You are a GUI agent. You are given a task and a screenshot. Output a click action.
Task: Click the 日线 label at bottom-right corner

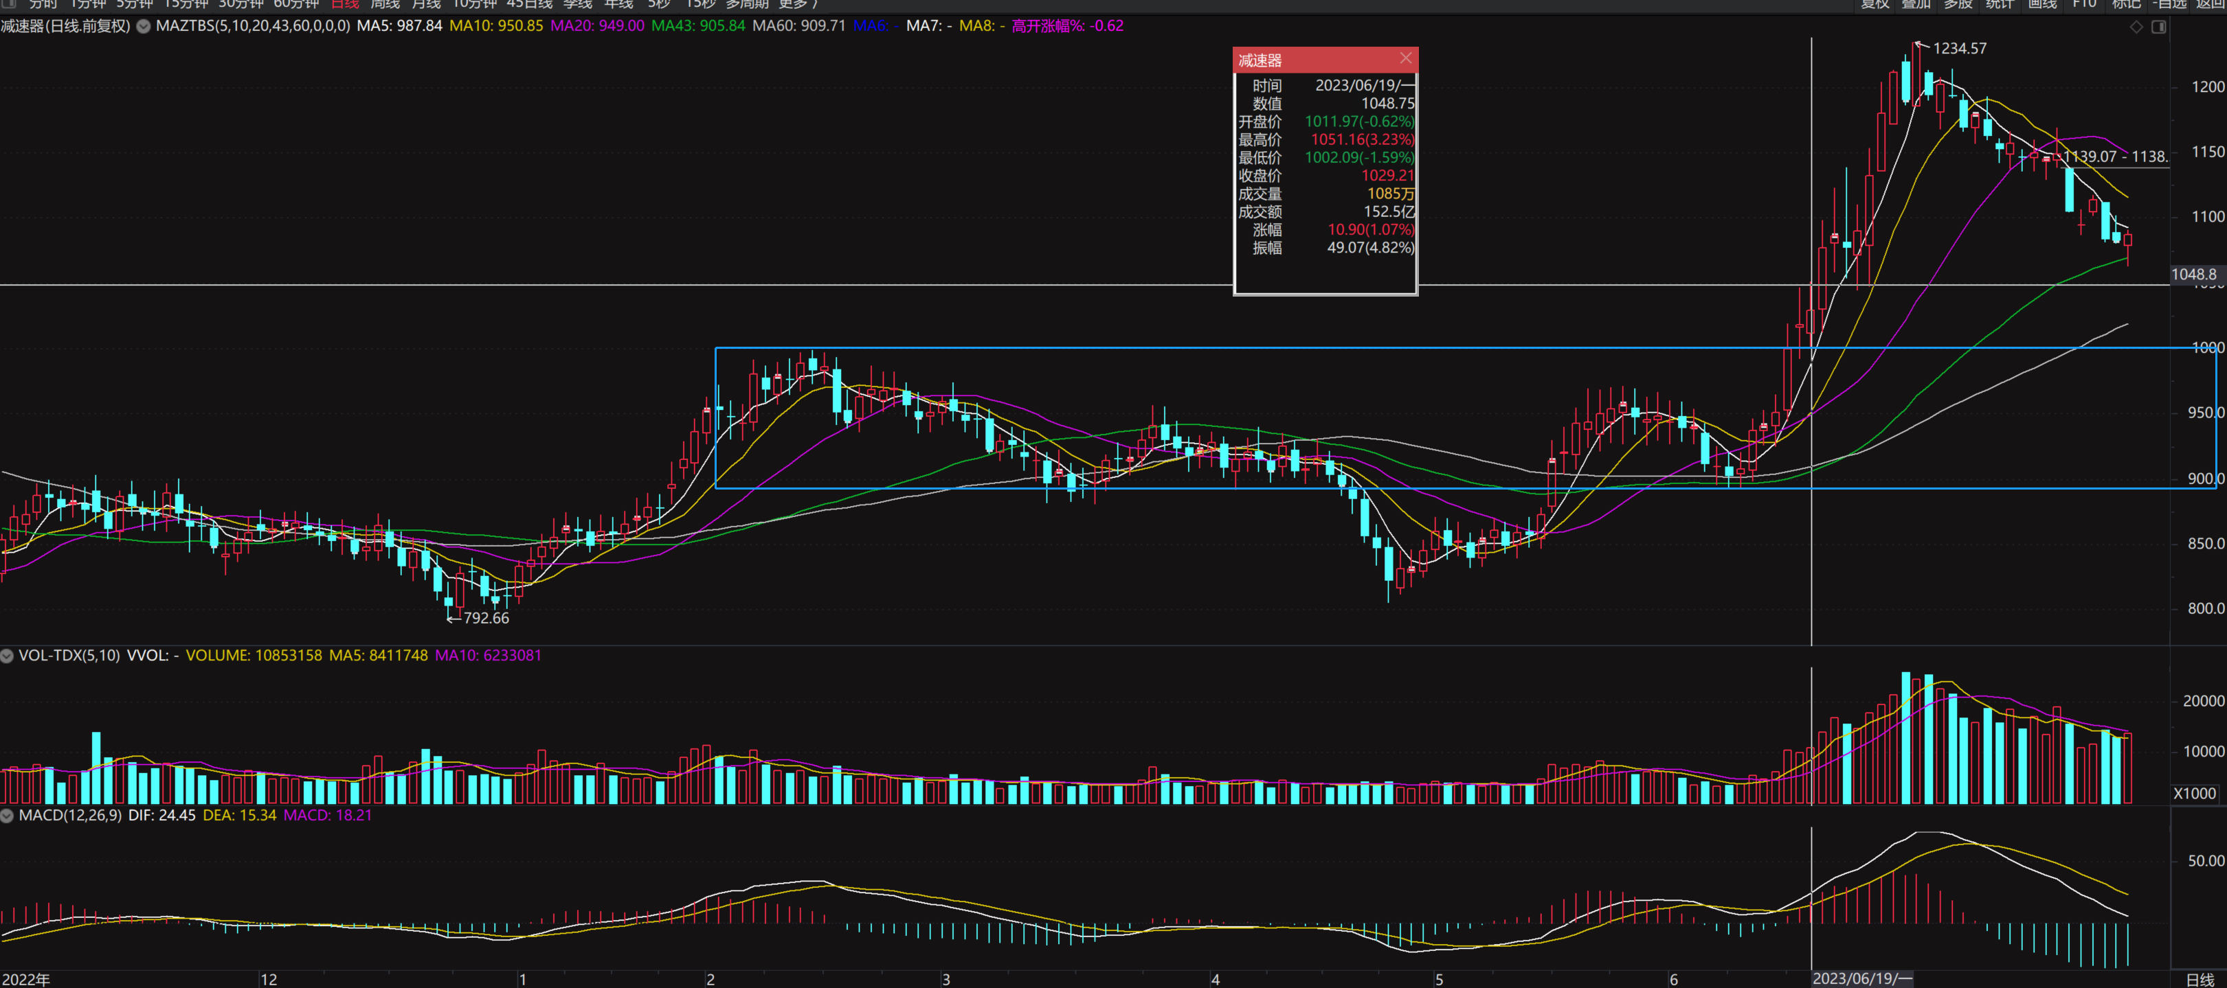(x=2200, y=979)
